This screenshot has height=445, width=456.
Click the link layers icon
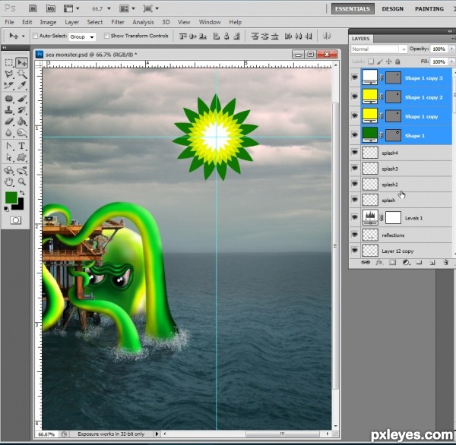point(366,263)
